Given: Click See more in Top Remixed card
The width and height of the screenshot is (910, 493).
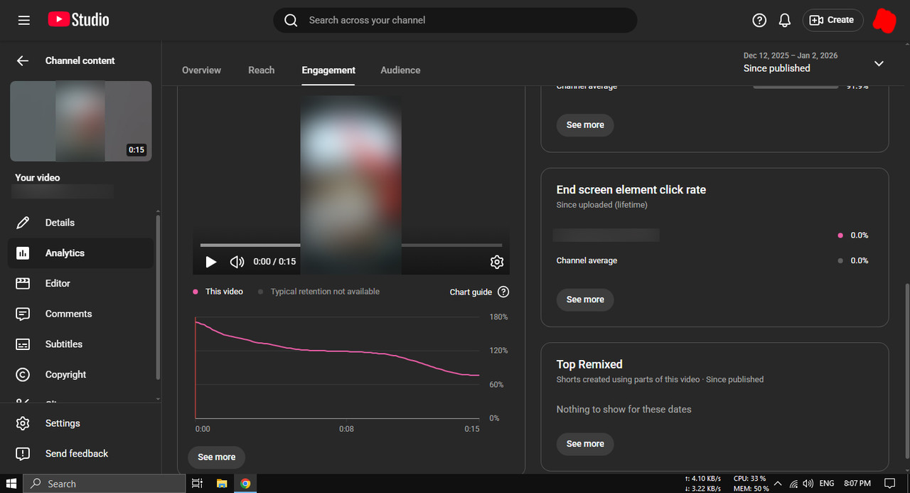Looking at the screenshot, I should click(585, 443).
